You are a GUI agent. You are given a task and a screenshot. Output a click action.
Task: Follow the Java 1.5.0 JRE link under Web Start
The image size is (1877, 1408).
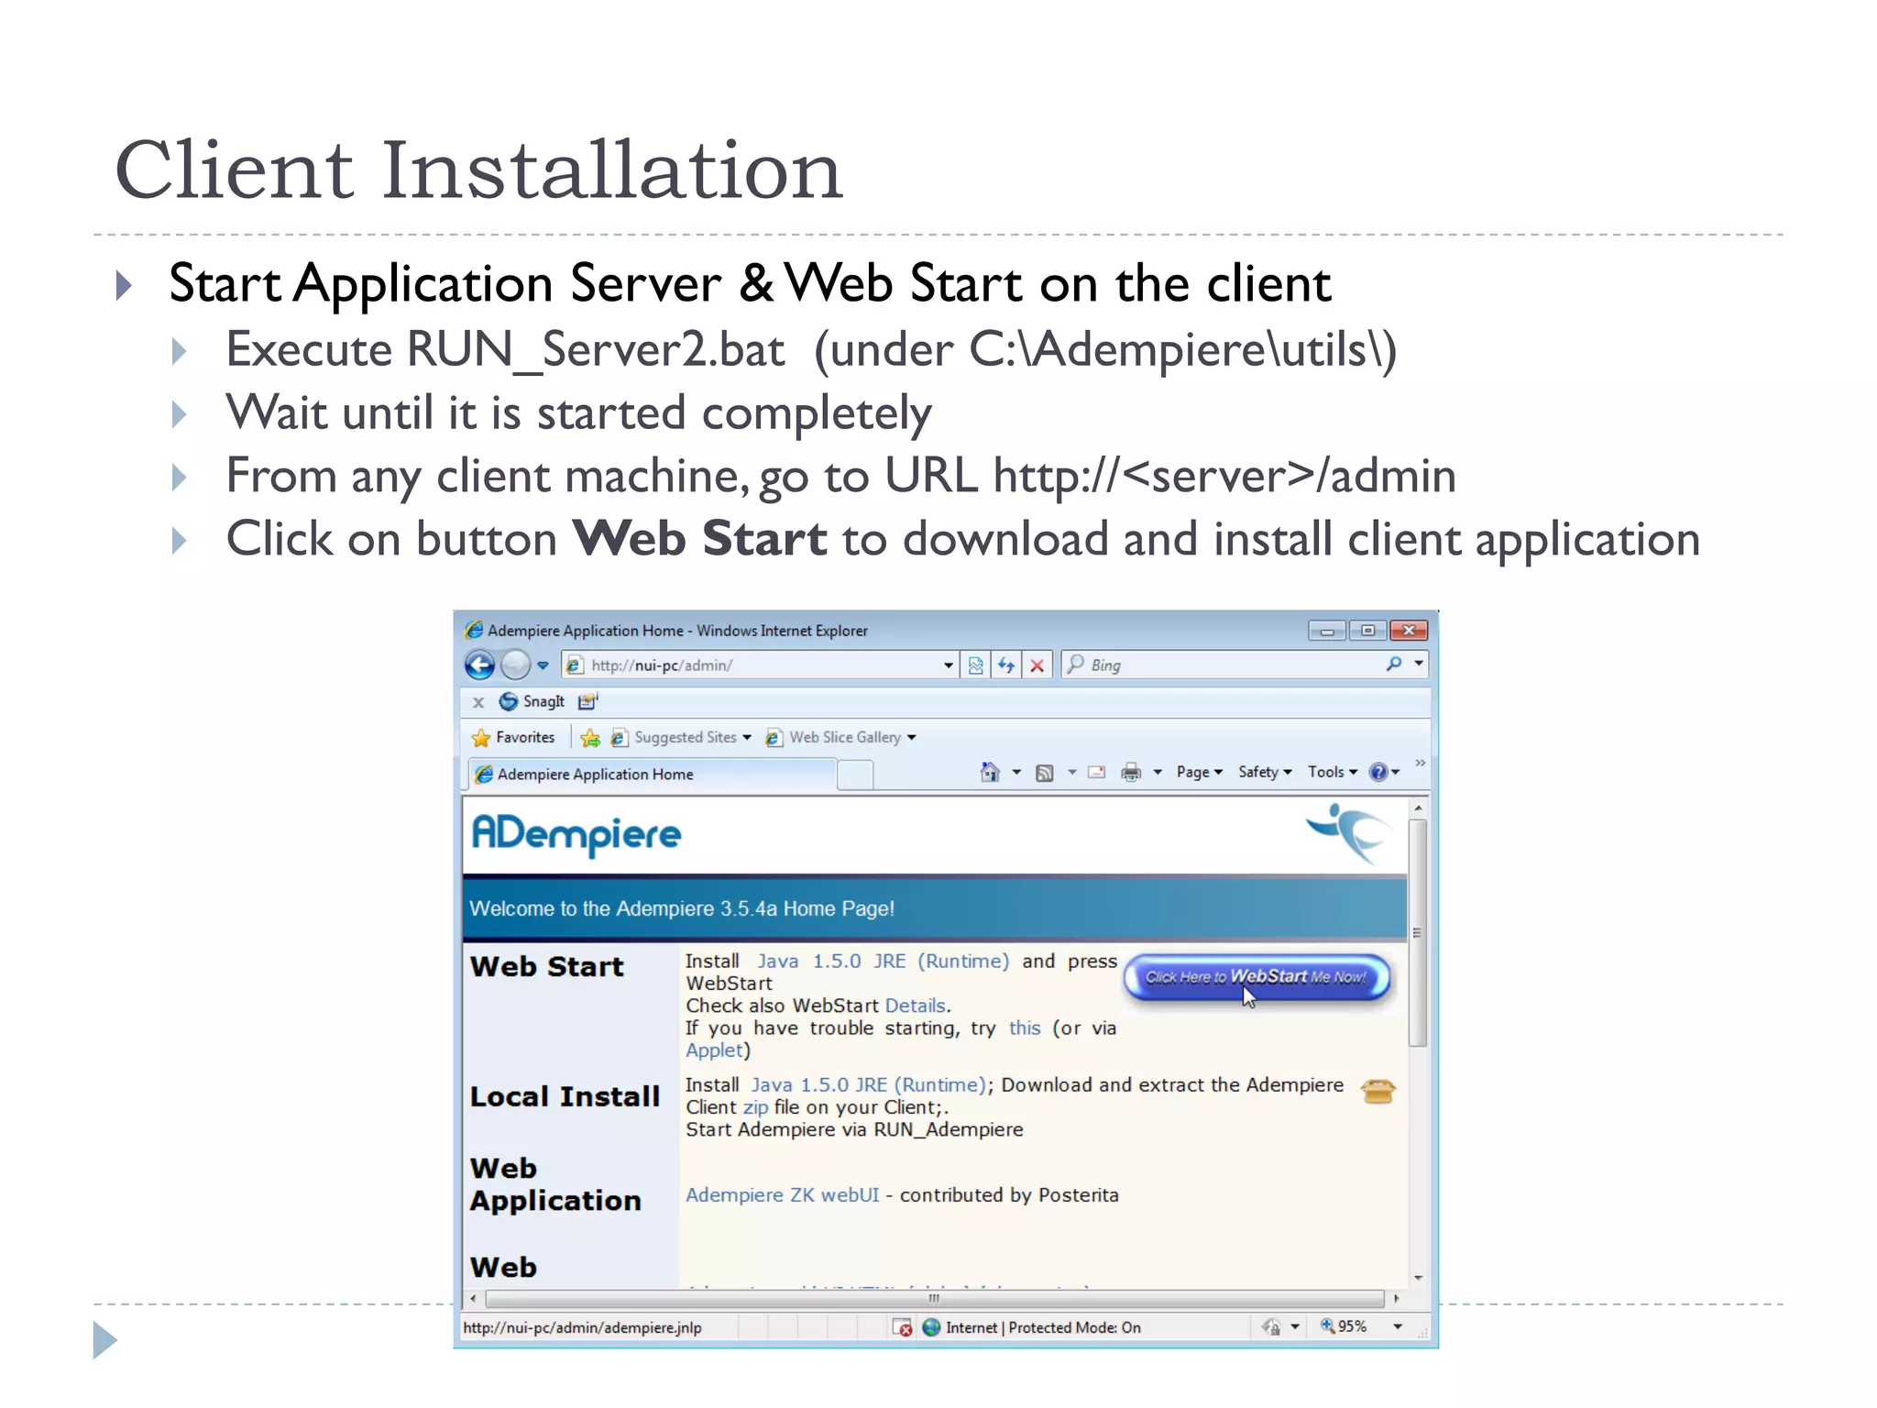(883, 962)
